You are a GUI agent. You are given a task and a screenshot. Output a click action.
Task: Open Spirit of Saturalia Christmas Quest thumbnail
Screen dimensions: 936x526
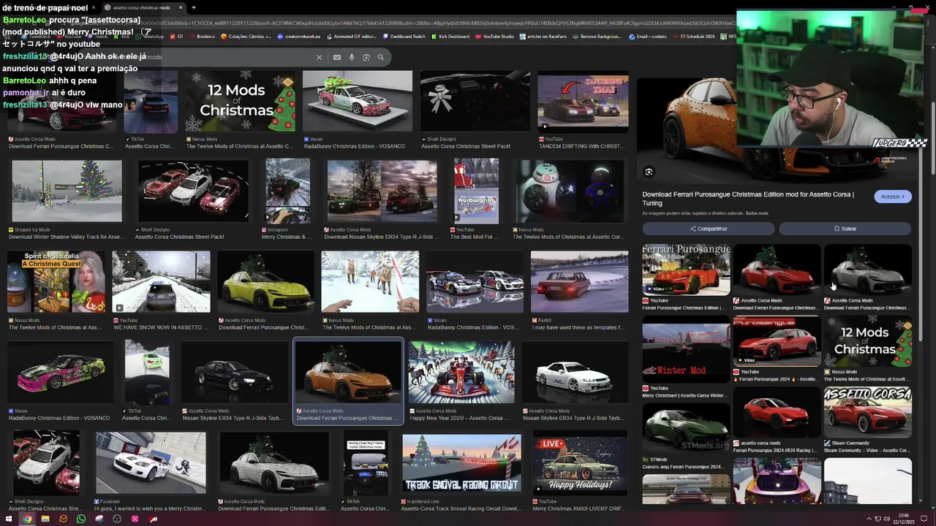(56, 282)
